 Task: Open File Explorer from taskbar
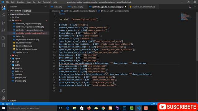coord(75,108)
